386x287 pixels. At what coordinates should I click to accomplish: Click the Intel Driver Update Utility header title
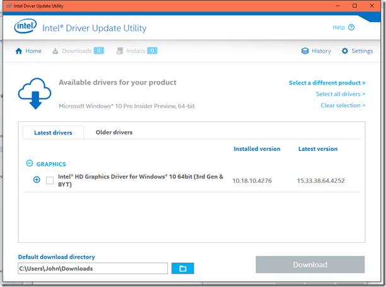tap(94, 28)
